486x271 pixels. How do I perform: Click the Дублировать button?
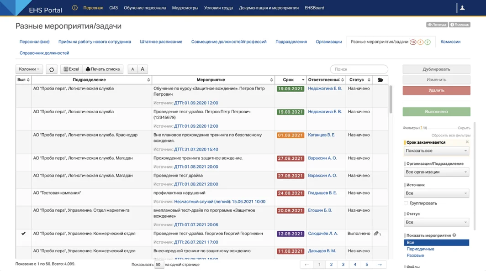point(436,69)
